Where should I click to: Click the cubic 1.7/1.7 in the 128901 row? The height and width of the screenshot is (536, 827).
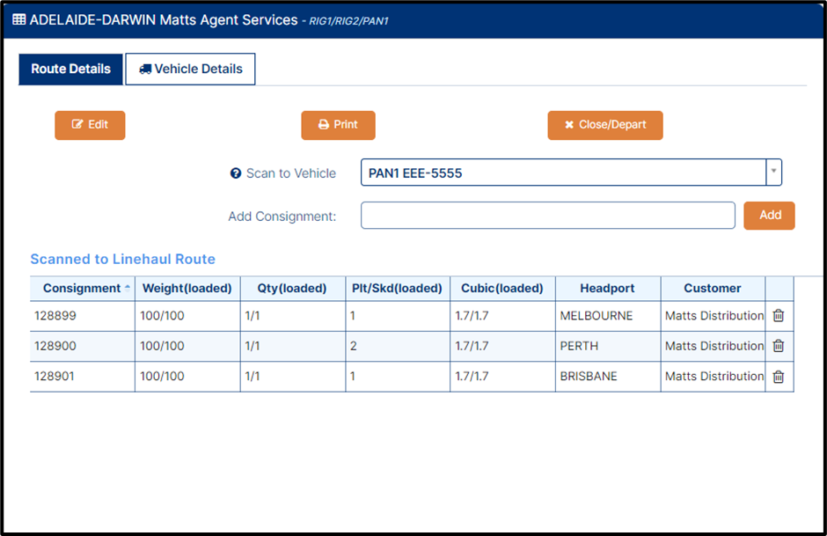coord(472,376)
